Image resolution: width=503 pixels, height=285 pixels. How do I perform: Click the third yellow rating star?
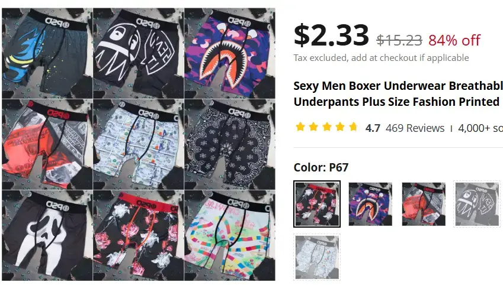click(x=327, y=127)
